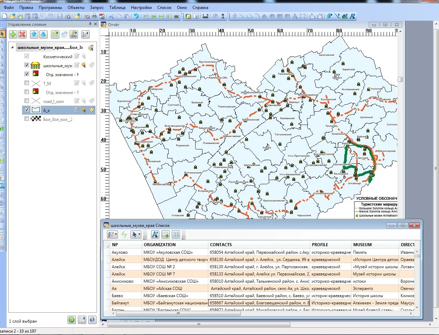Screen dimensions: 439x335
Task: Enable Бол_Зол_кол layer checkbox
Action: (x=27, y=118)
